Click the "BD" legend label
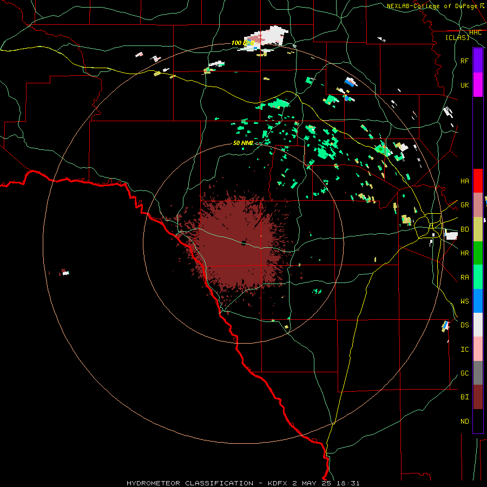This screenshot has width=487, height=487. pyautogui.click(x=465, y=229)
